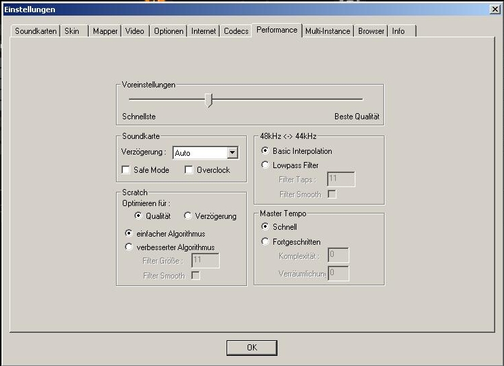Viewport: 504px width, 366px height.
Task: Open the Multi-Instance tab
Action: coord(328,31)
